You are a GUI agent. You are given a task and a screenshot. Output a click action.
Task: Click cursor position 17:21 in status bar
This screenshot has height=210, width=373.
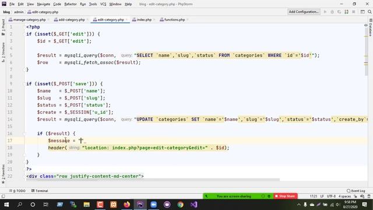tap(314, 196)
